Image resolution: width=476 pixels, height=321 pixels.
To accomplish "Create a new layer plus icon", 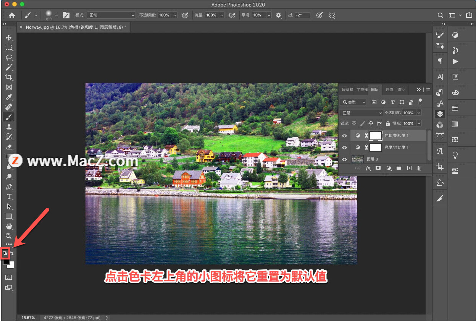I will (x=409, y=168).
